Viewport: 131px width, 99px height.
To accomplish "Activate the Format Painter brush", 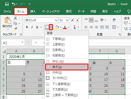I will pyautogui.click(x=15, y=29).
